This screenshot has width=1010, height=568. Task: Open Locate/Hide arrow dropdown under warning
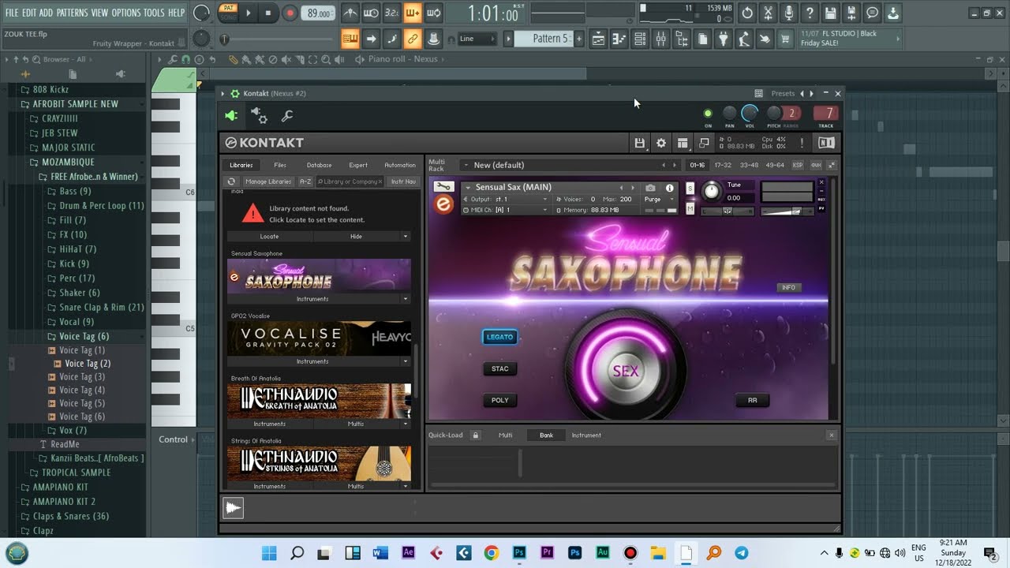(x=406, y=236)
